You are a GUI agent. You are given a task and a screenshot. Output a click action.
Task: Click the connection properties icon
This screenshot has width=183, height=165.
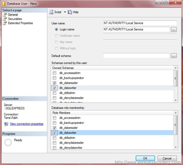point(6,124)
